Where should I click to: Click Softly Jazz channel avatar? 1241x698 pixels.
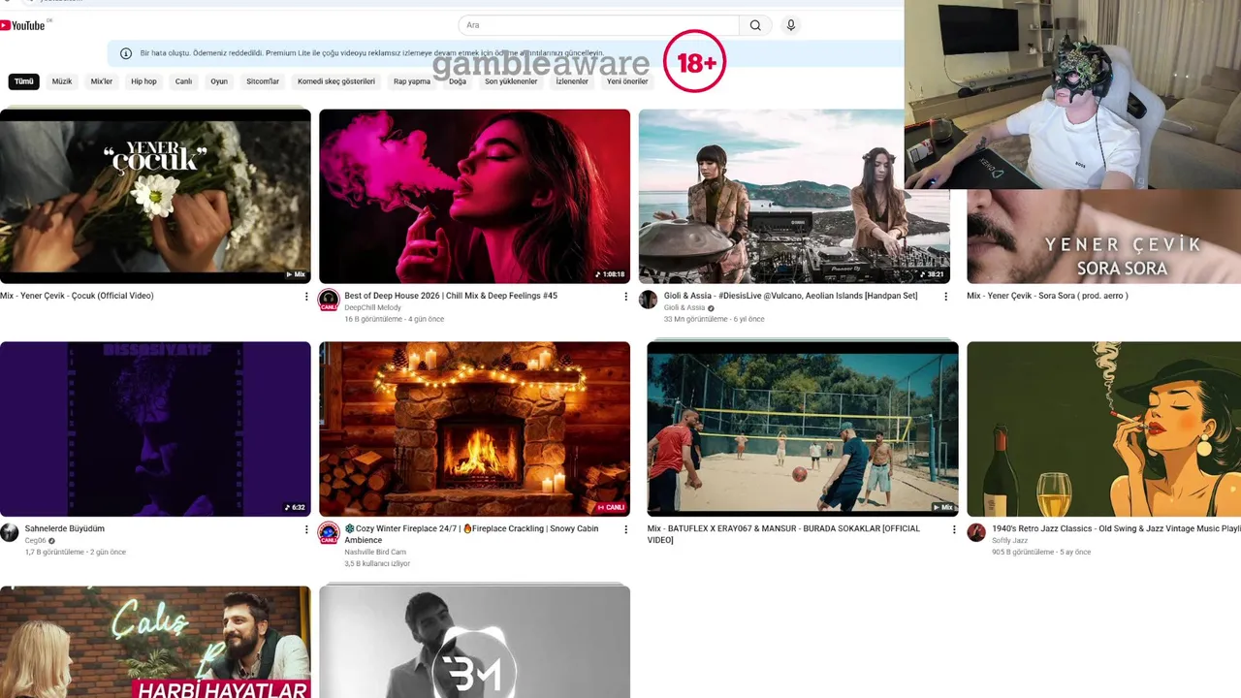[976, 532]
